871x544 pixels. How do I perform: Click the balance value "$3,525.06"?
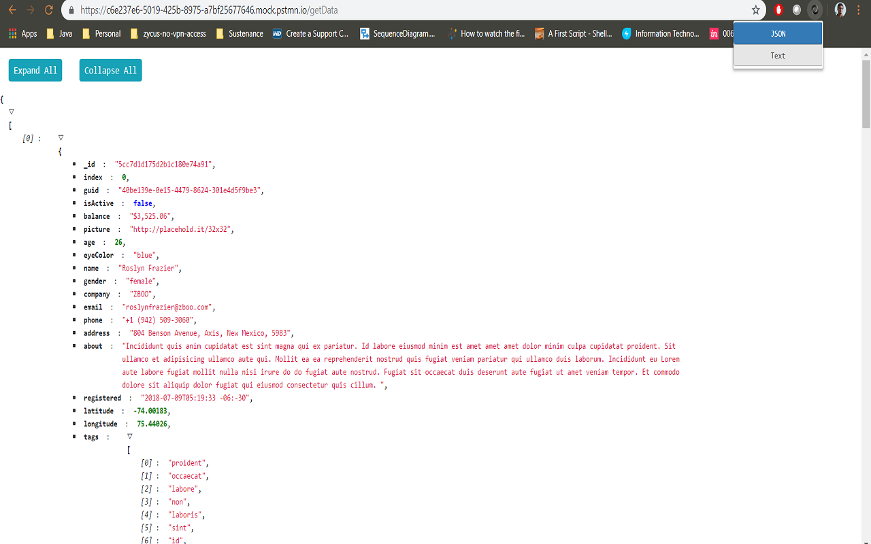(x=151, y=216)
